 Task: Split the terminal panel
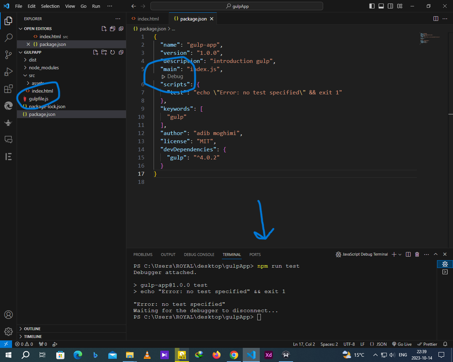(x=408, y=254)
